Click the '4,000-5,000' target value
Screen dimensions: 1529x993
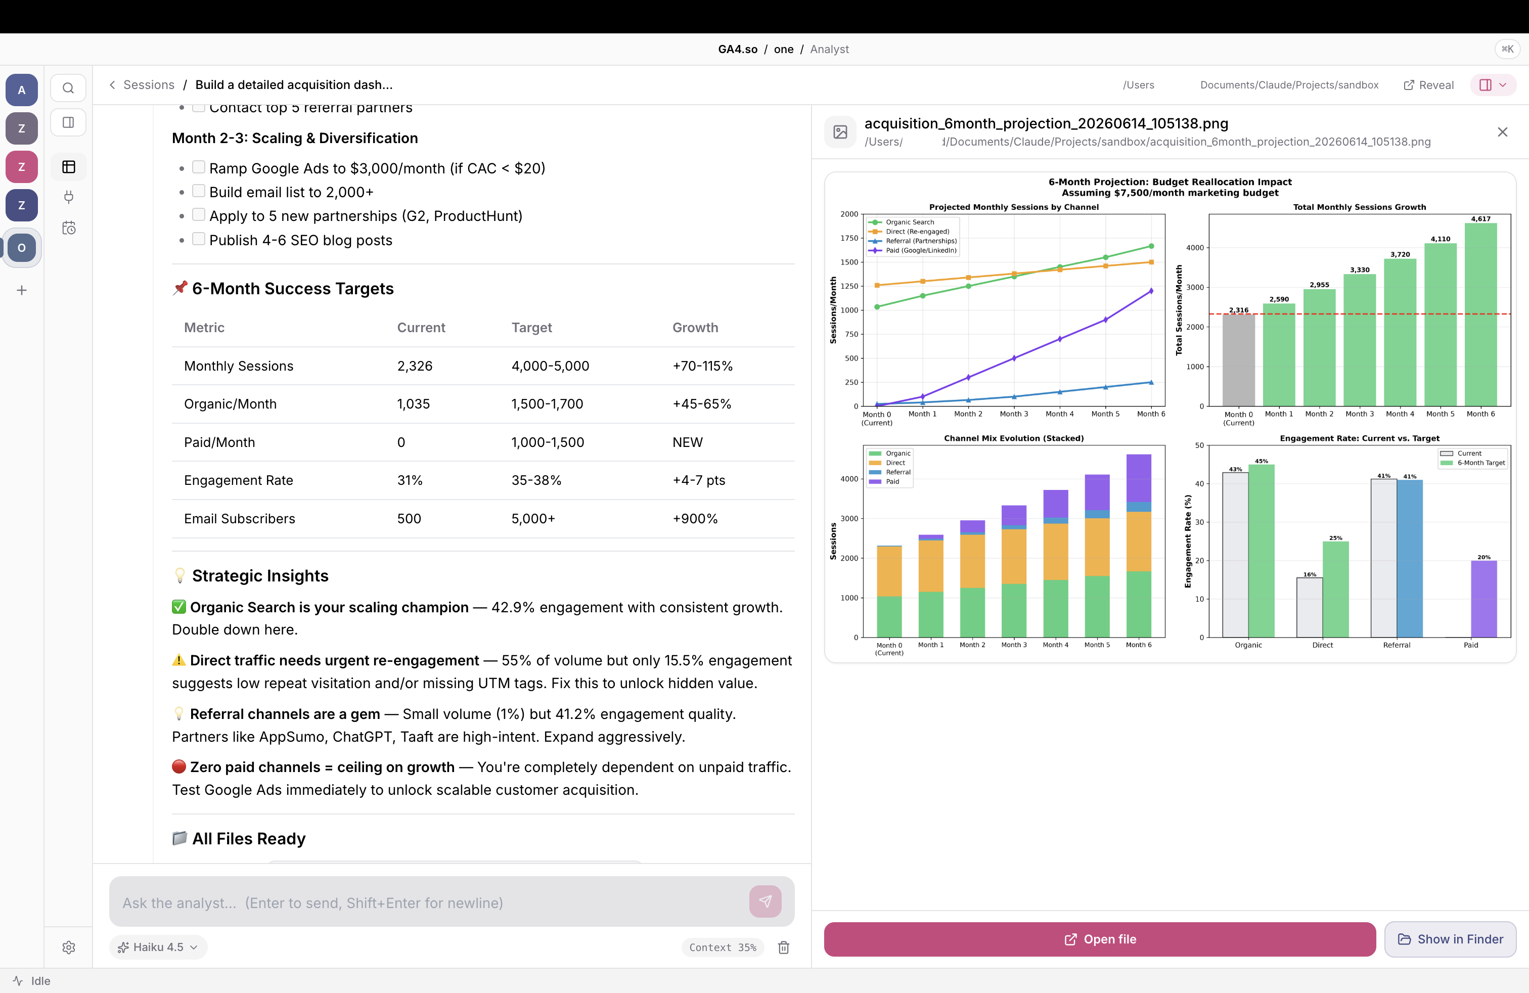(550, 366)
